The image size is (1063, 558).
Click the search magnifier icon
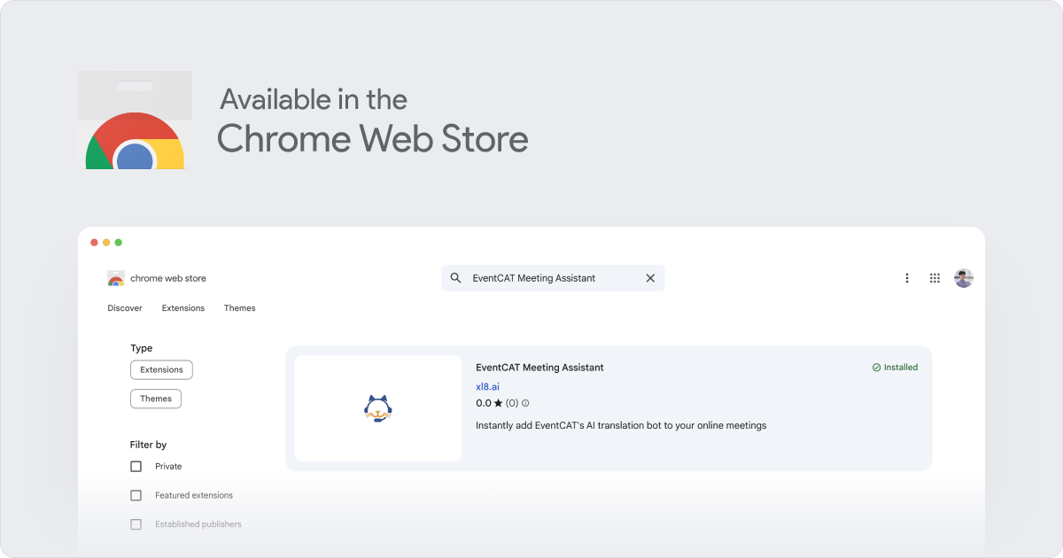click(x=455, y=278)
